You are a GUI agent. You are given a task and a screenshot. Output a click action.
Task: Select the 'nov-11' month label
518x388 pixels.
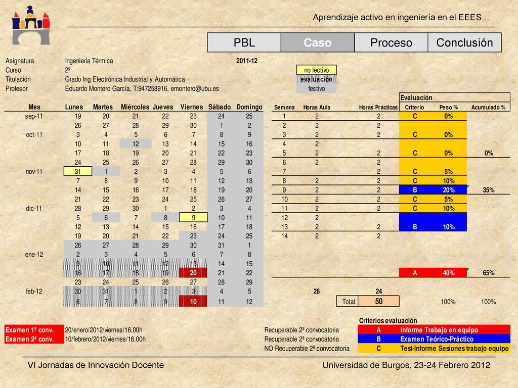pos(34,172)
